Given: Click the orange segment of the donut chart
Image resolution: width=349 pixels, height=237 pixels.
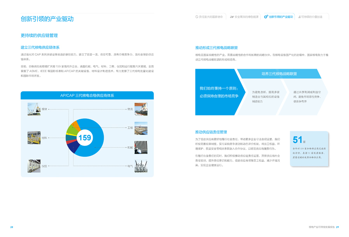Looking at the screenshot, I should (x=76, y=125).
